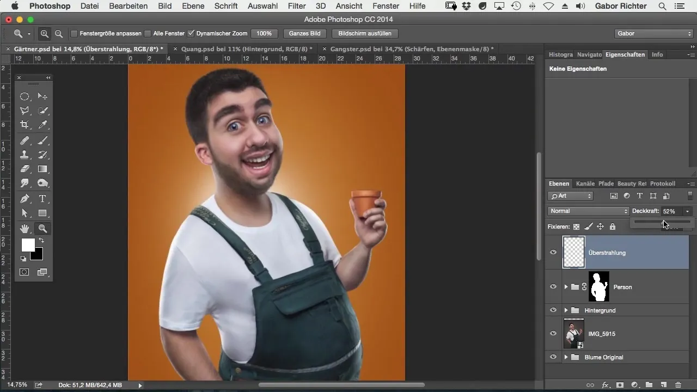Screen dimensions: 697x392
Task: Filter layers by type layers icon
Action: [x=640, y=196]
